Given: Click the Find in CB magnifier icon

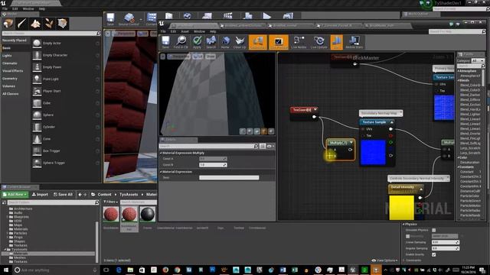Looking at the screenshot, I should (181, 42).
